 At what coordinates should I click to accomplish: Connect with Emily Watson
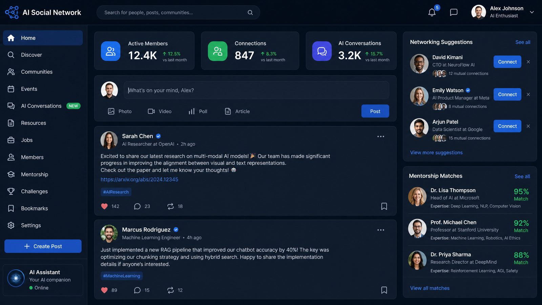[x=507, y=94]
